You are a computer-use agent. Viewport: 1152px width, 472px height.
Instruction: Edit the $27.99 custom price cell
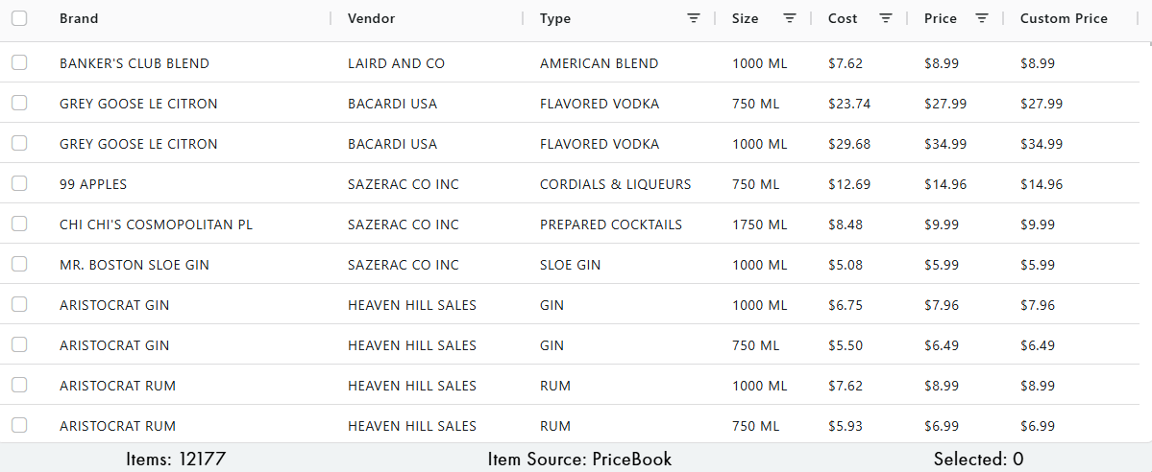coord(1042,104)
